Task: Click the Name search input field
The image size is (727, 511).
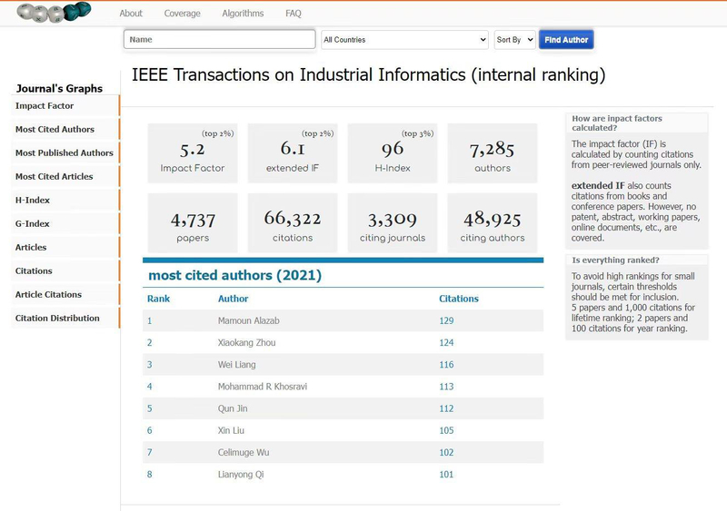Action: pos(219,40)
